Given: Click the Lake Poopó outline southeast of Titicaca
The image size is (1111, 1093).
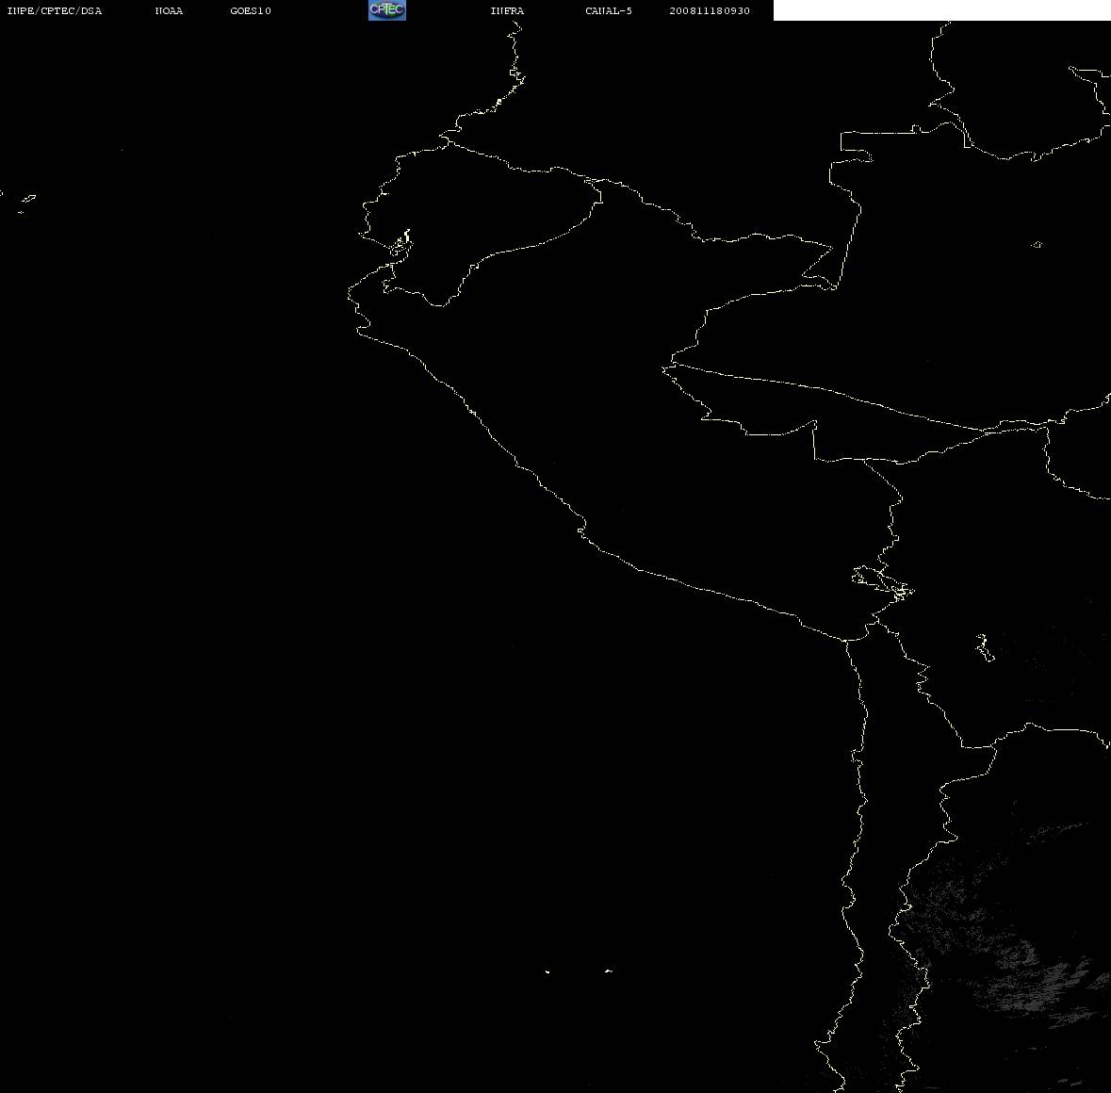Looking at the screenshot, I should 984,647.
